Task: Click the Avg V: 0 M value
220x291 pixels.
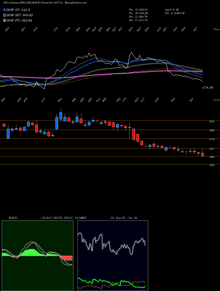Action: tap(171, 10)
